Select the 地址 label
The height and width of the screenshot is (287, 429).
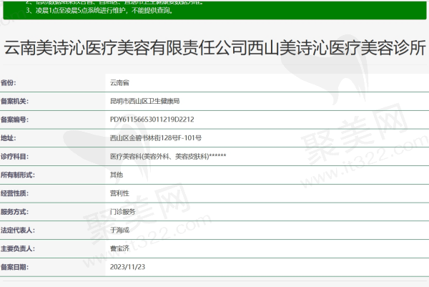tap(8, 137)
